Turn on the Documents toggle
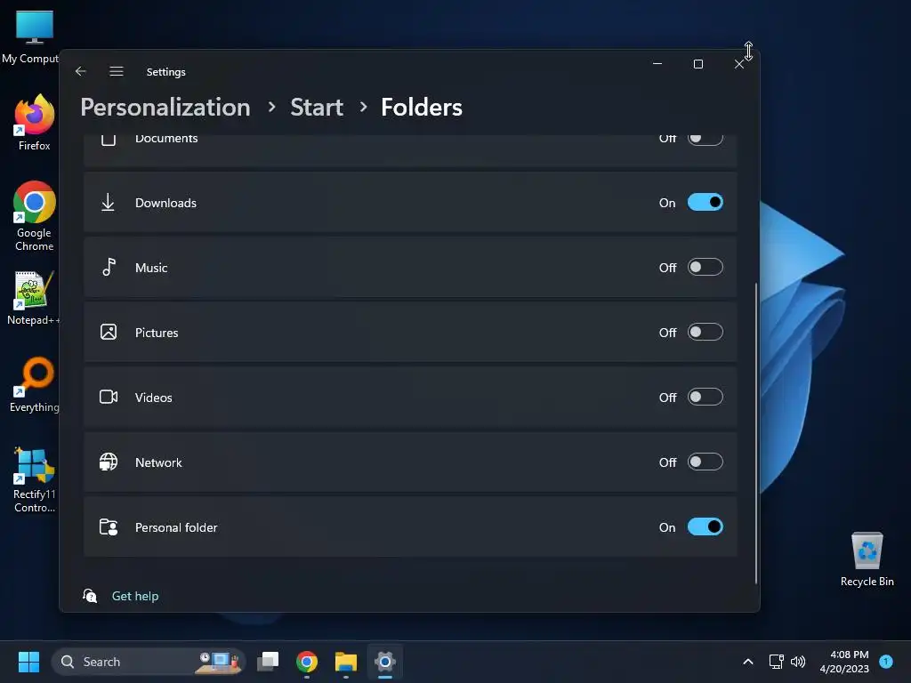 pos(705,138)
